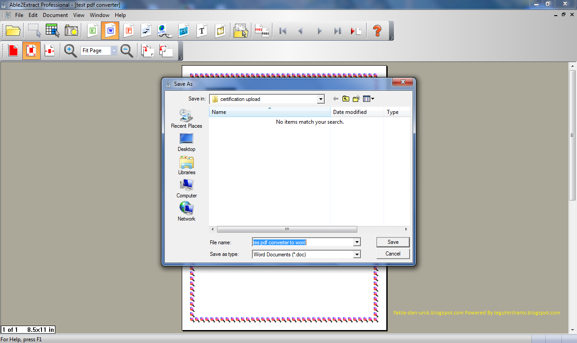
Task: Sort by Type column header
Action: click(397, 112)
